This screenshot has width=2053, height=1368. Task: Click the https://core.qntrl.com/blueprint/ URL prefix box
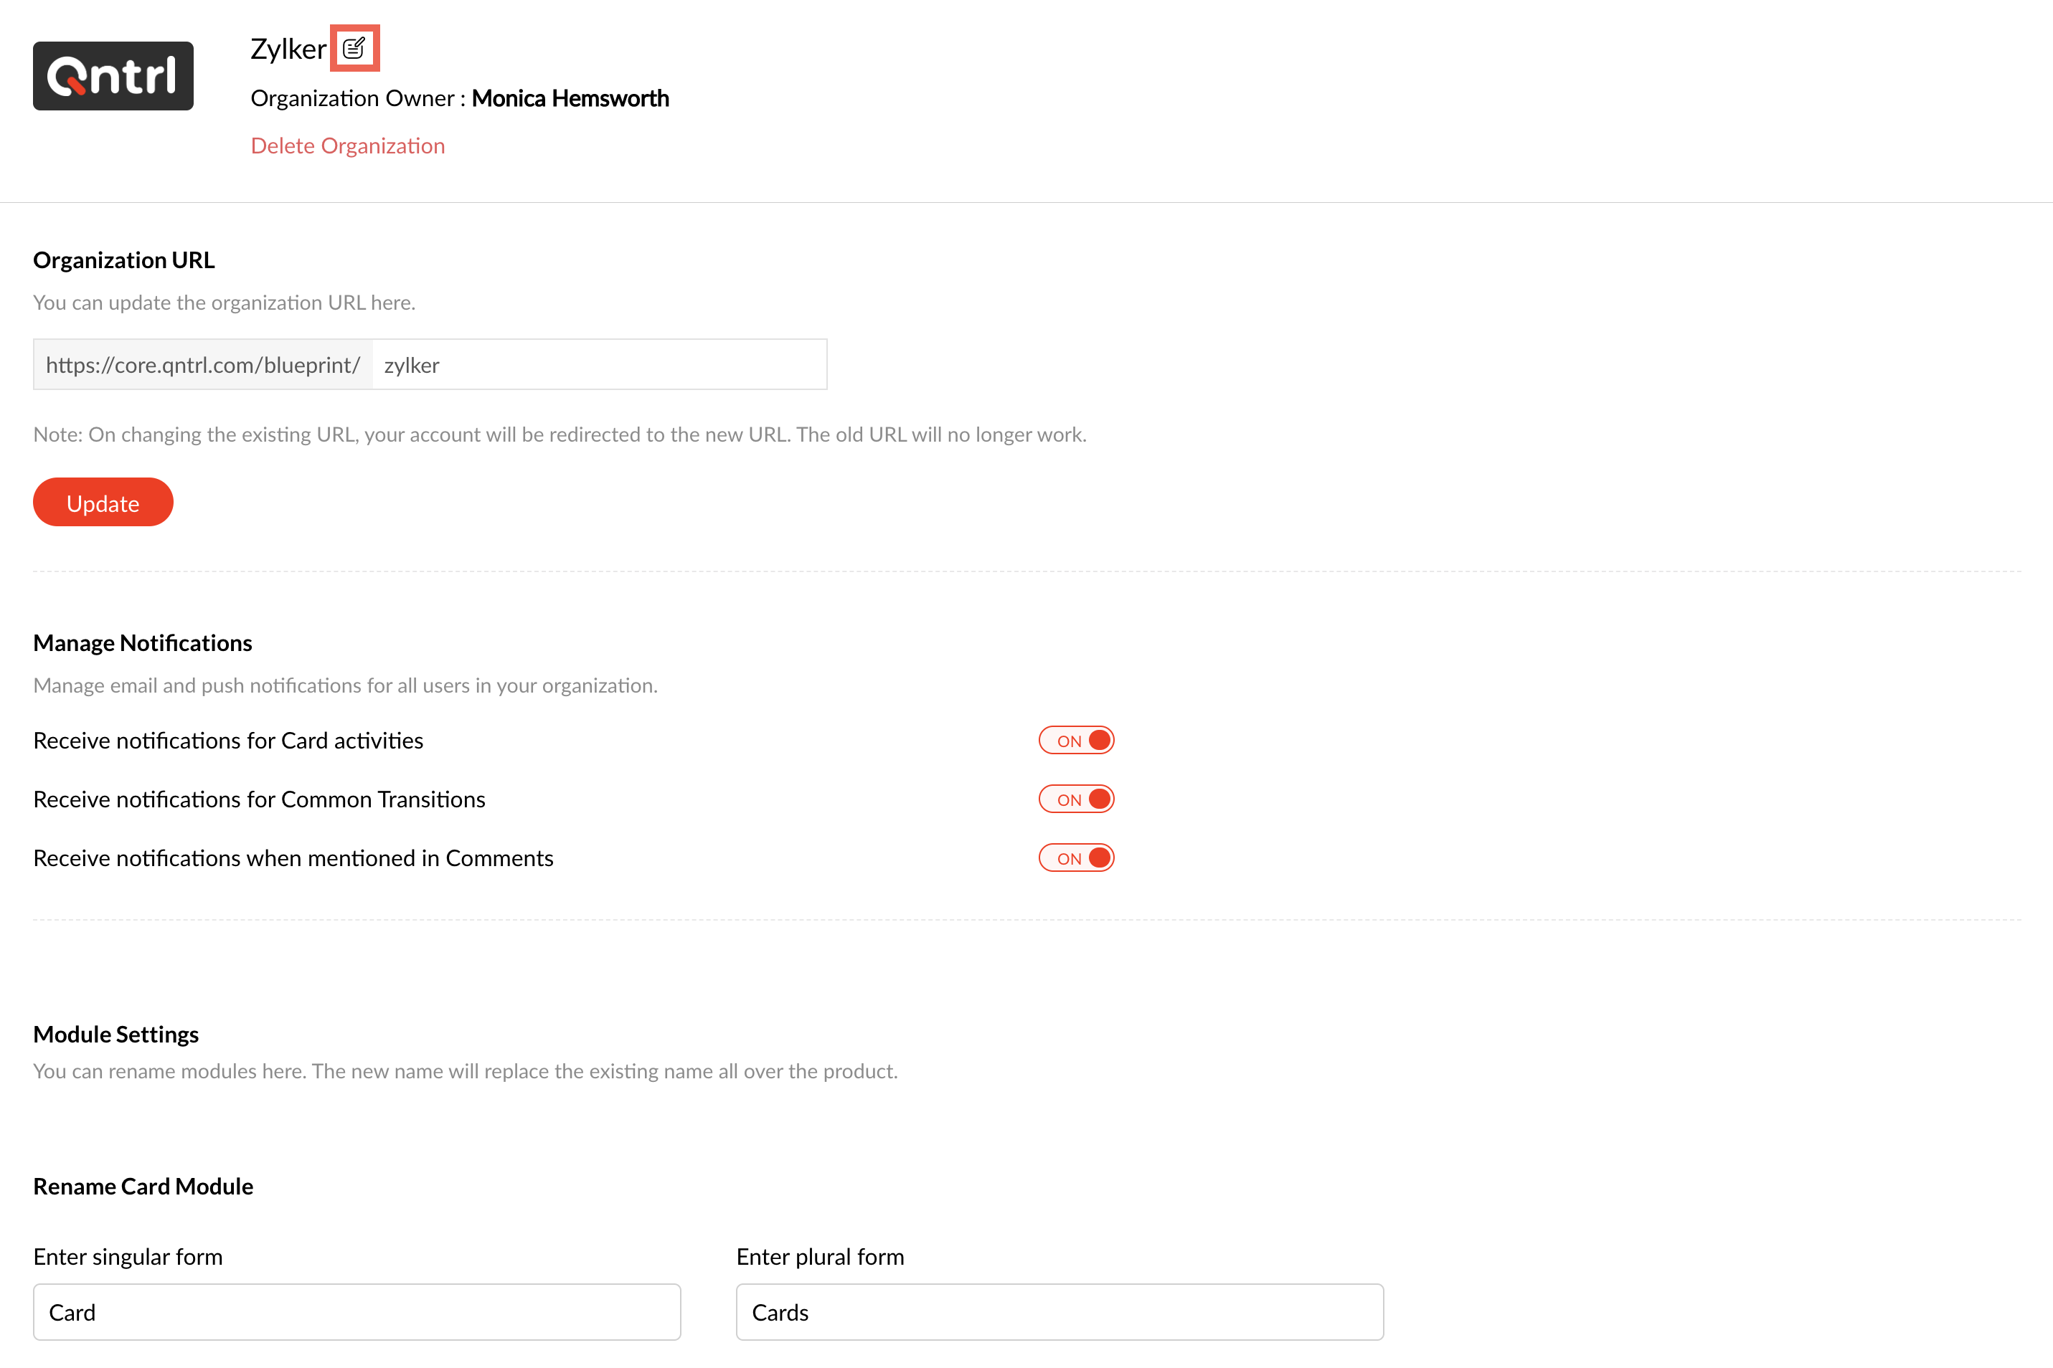(202, 365)
